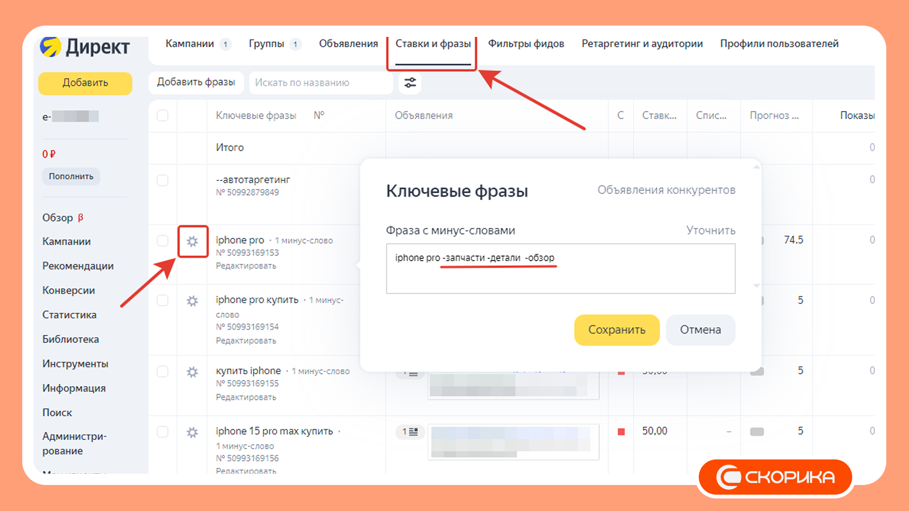Click the iphone 15 pro max купить phrase
This screenshot has width=909, height=511.
(x=274, y=431)
